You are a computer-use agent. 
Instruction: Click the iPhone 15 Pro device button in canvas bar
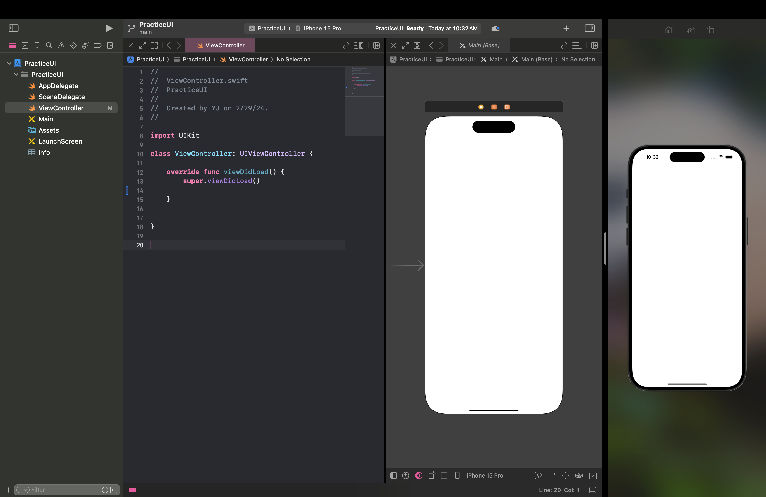480,475
